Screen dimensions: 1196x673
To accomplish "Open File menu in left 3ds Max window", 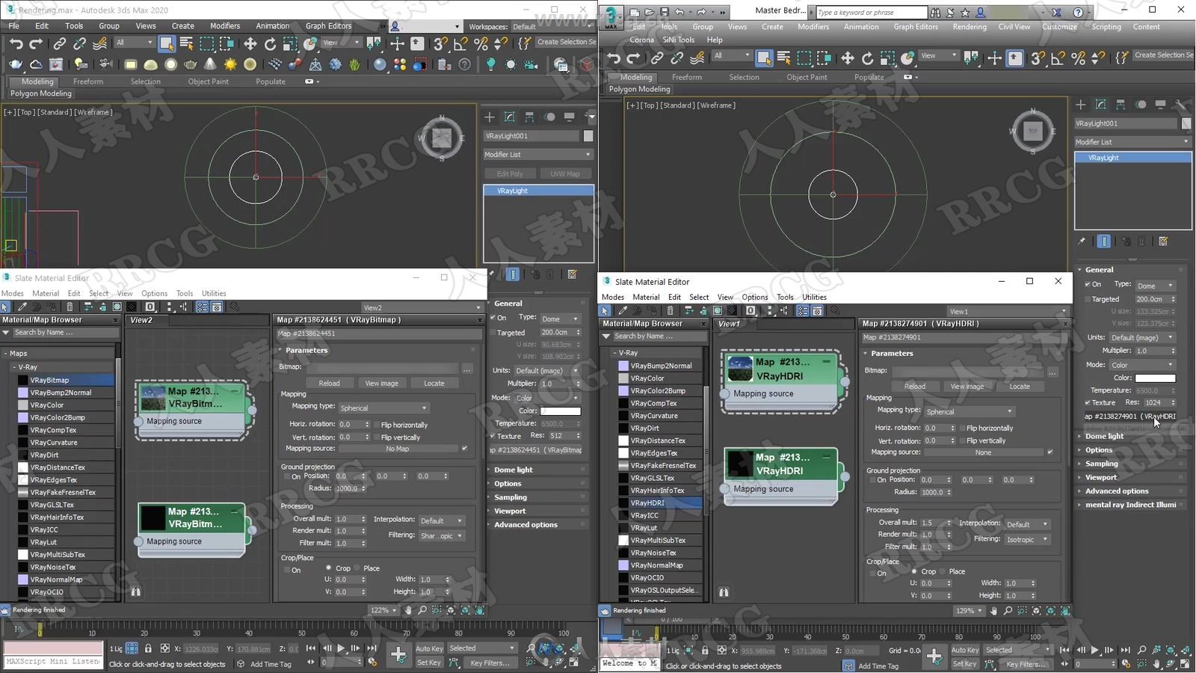I will click(14, 25).
